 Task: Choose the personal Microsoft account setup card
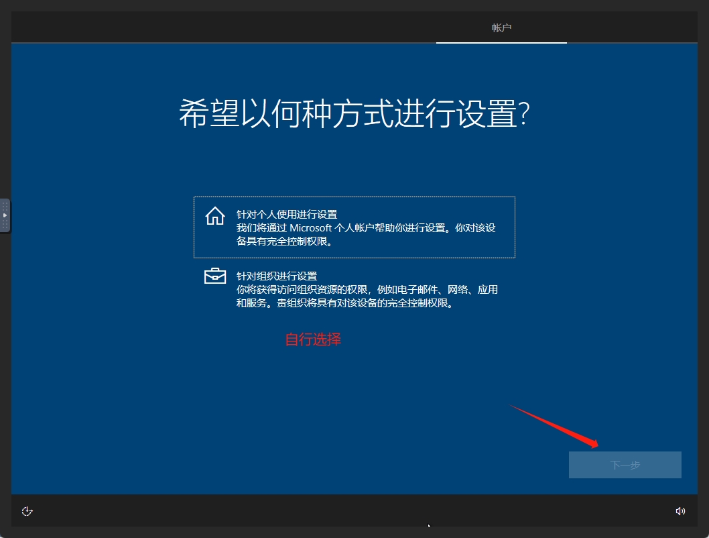(354, 226)
